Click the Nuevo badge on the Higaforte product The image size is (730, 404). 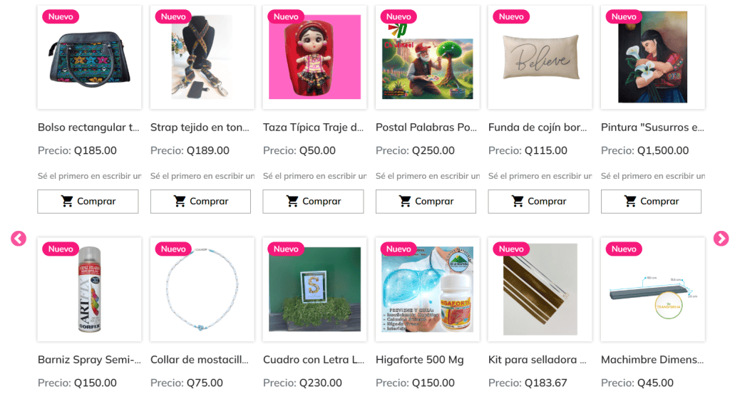click(x=399, y=249)
